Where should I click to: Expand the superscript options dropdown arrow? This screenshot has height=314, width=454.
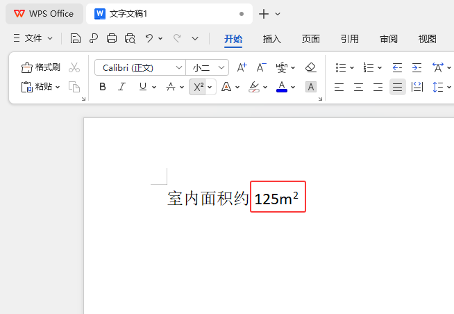coord(210,87)
